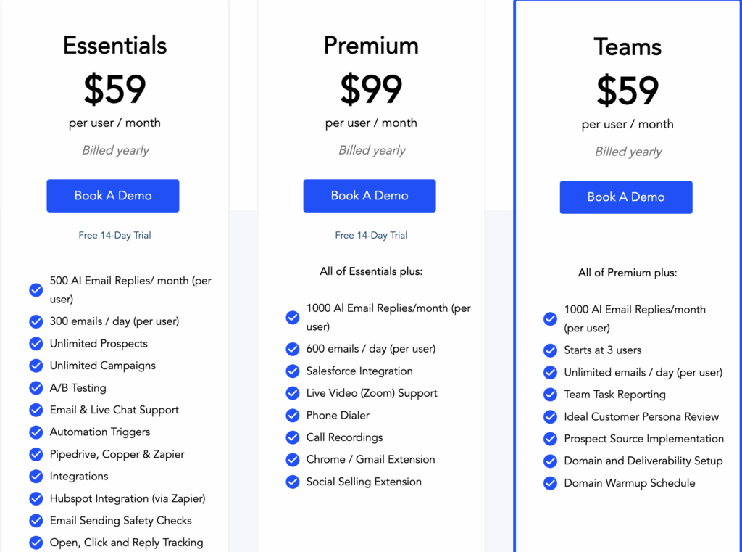
Task: Click the checkmark beside A/B Testing
Action: tap(36, 388)
